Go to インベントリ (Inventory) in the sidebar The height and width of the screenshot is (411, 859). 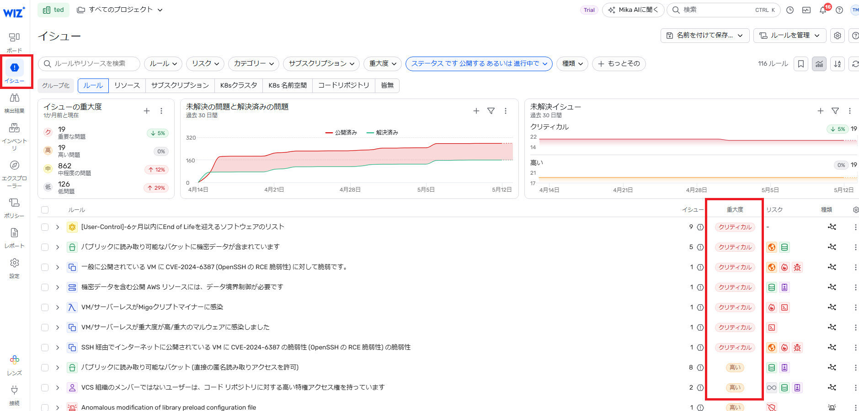click(14, 128)
